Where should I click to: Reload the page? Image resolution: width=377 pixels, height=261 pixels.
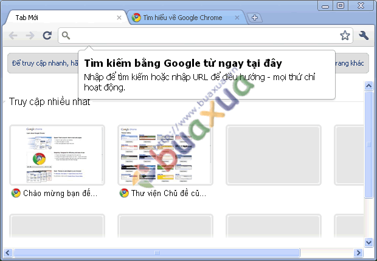47,35
